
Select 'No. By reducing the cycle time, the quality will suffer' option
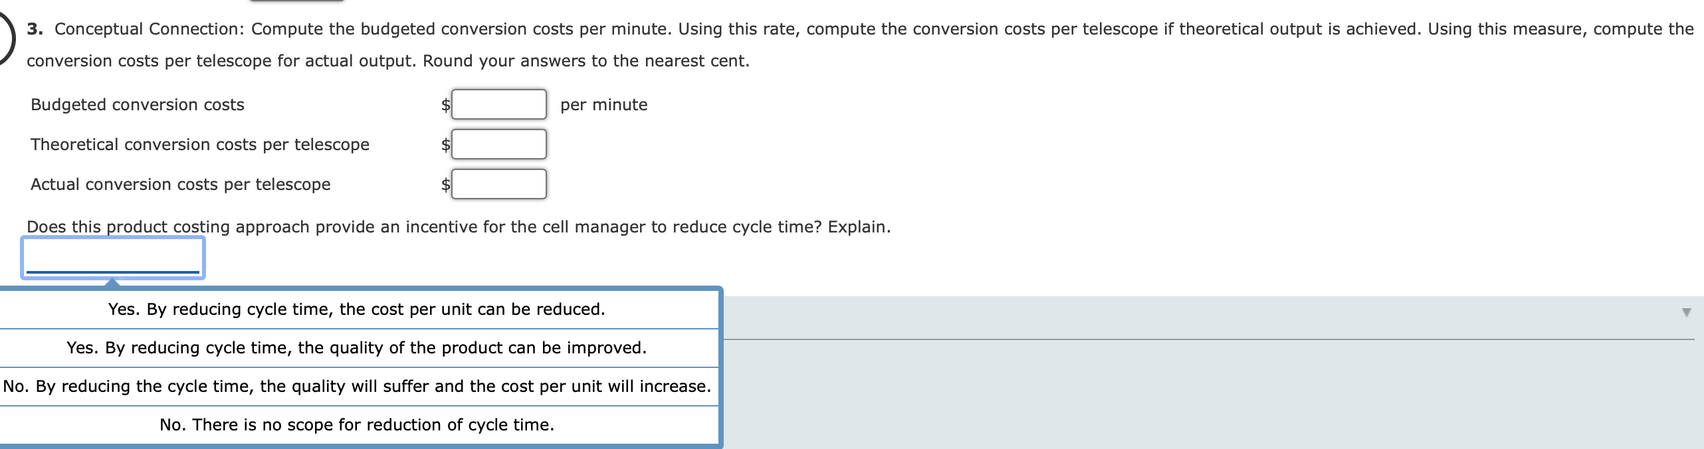click(x=357, y=385)
